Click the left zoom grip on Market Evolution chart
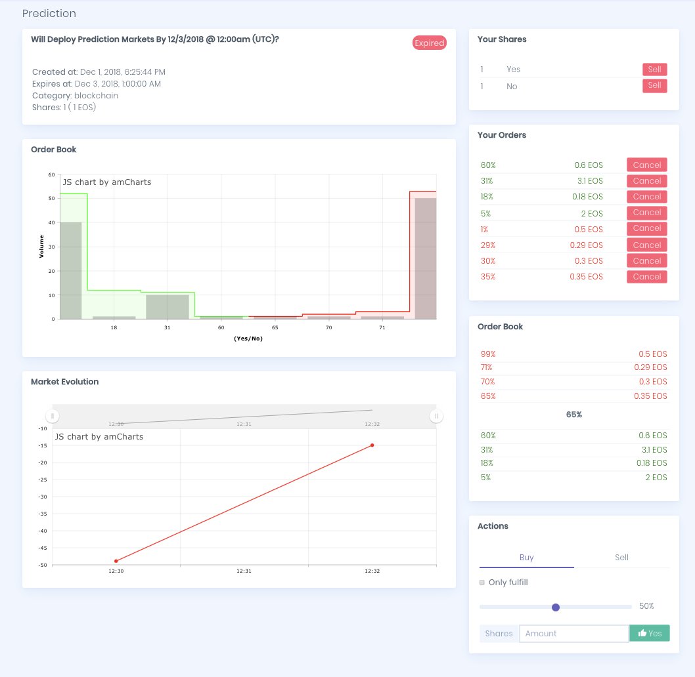 coord(51,415)
